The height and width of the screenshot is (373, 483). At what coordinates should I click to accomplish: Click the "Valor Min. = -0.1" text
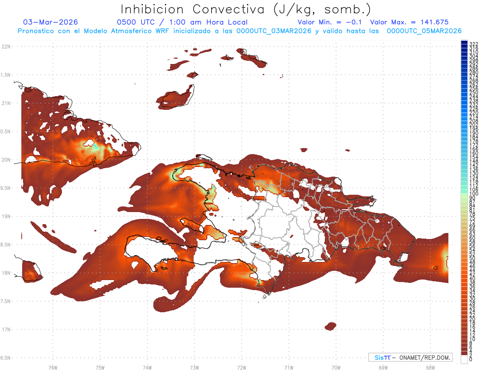(330, 22)
